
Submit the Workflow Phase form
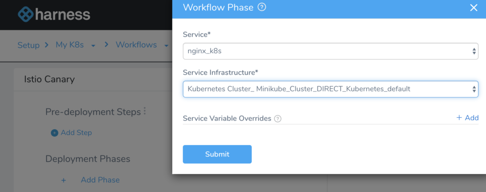[217, 154]
